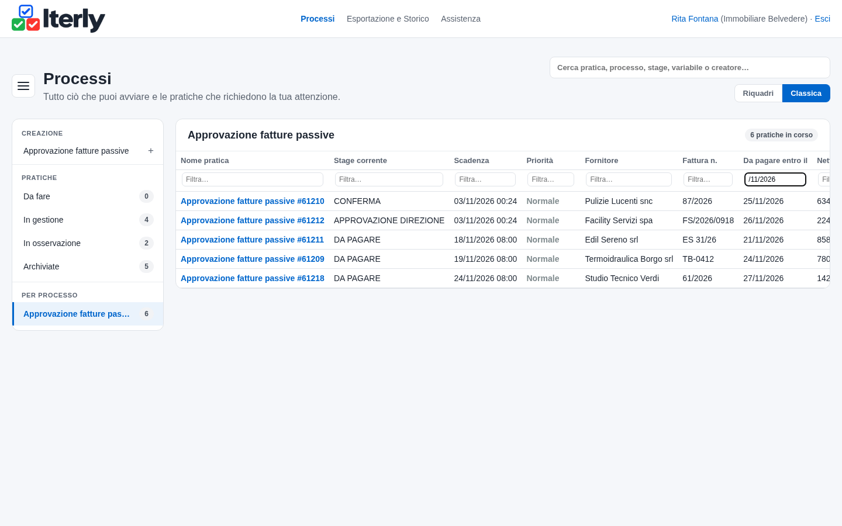Screen dimensions: 842x526
Task: Click the Esci logout link
Action: [x=822, y=19]
